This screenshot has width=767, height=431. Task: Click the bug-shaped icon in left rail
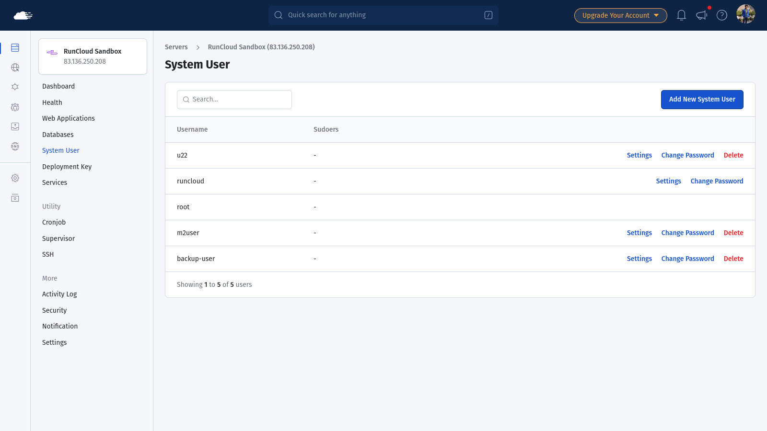(x=15, y=87)
